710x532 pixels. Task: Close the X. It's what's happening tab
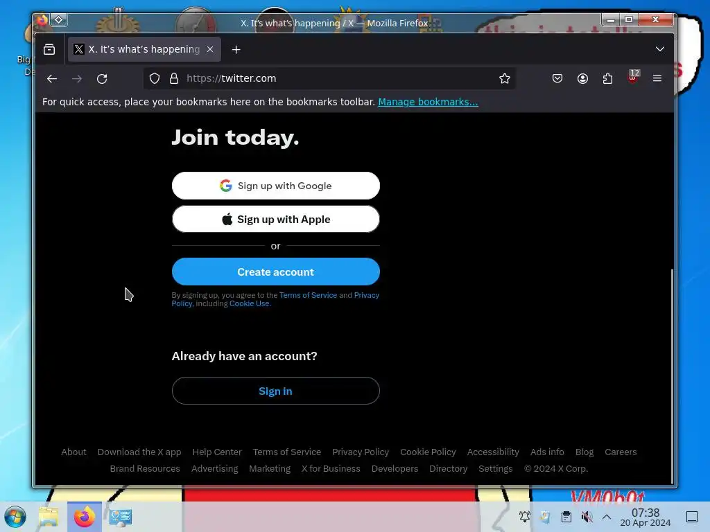[210, 49]
